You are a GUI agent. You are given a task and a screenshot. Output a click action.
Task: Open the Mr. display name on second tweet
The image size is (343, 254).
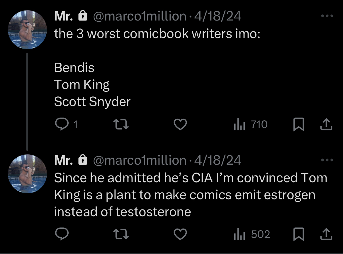pos(63,160)
